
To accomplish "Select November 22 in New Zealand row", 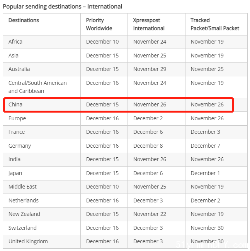I will click(x=150, y=214).
